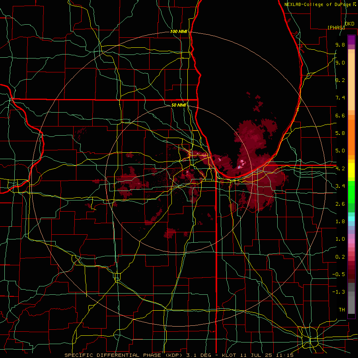Pick the pink segment of color bar
358x358 pixels.
pyautogui.click(x=351, y=241)
